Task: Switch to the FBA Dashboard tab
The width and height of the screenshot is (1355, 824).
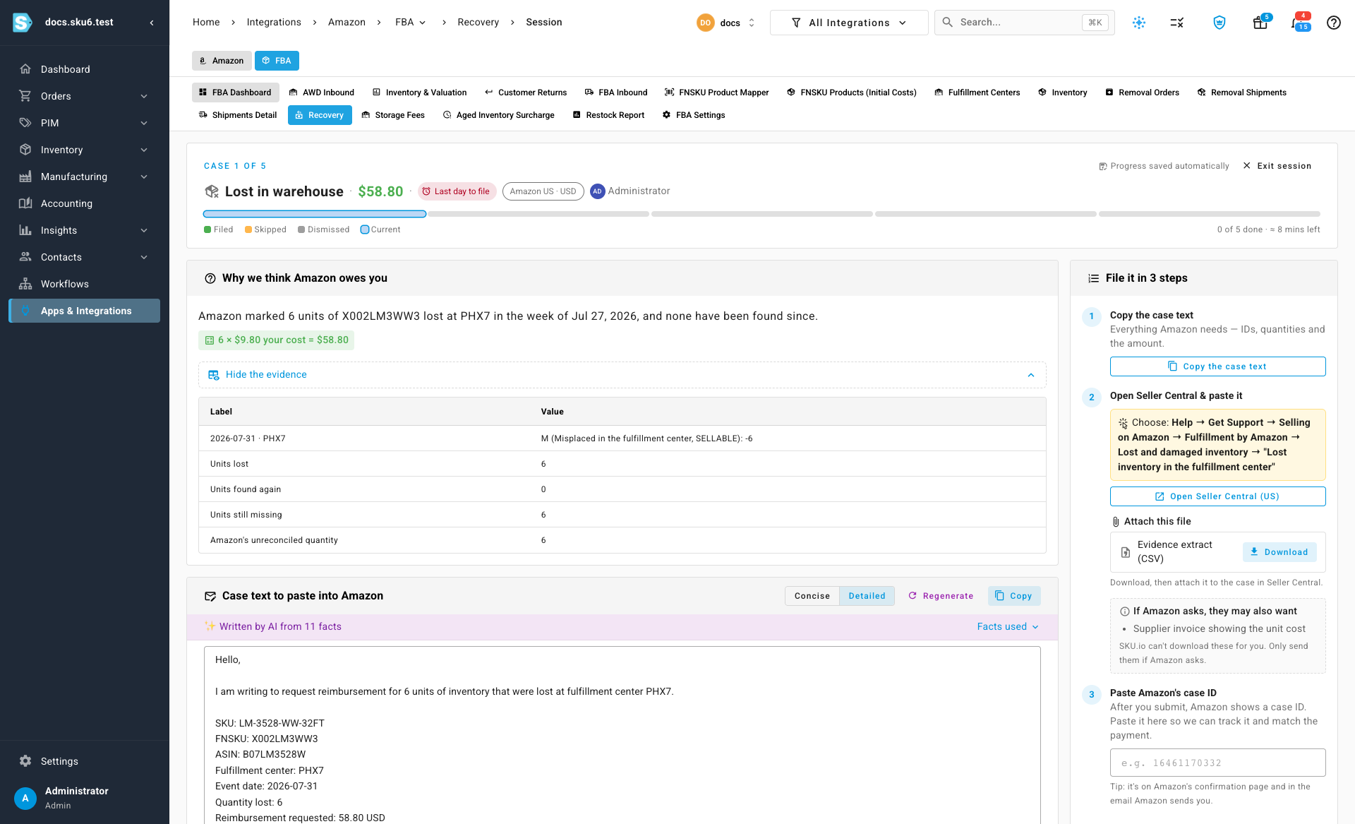Action: (x=235, y=92)
